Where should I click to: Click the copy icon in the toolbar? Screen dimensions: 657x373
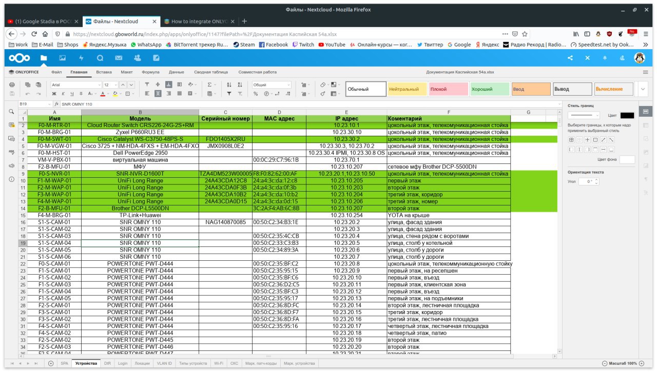coord(28,85)
